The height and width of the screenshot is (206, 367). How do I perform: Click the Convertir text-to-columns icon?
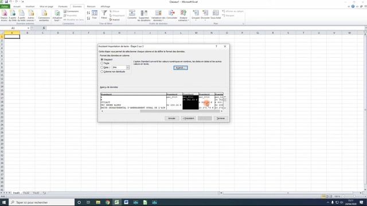coord(132,14)
